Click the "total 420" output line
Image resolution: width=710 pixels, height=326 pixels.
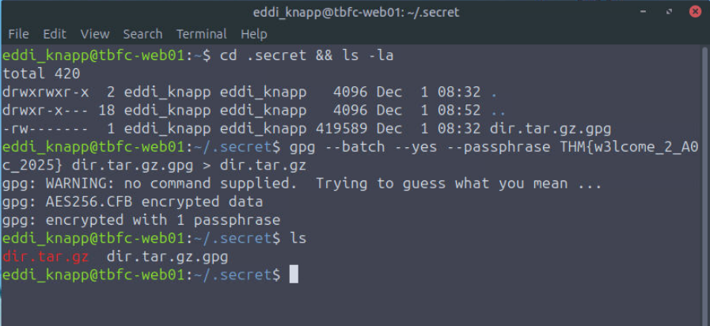click(x=41, y=74)
